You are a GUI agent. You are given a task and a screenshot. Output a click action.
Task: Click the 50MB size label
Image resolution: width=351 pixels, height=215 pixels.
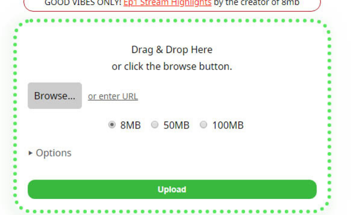point(177,125)
